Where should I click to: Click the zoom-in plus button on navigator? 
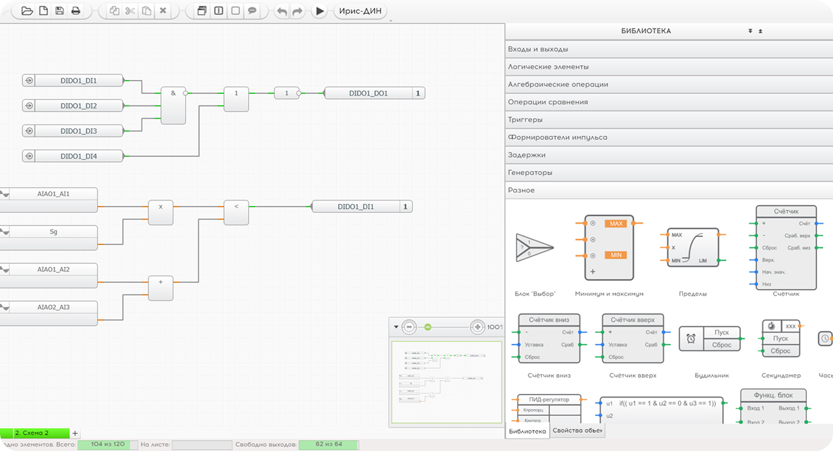(478, 327)
